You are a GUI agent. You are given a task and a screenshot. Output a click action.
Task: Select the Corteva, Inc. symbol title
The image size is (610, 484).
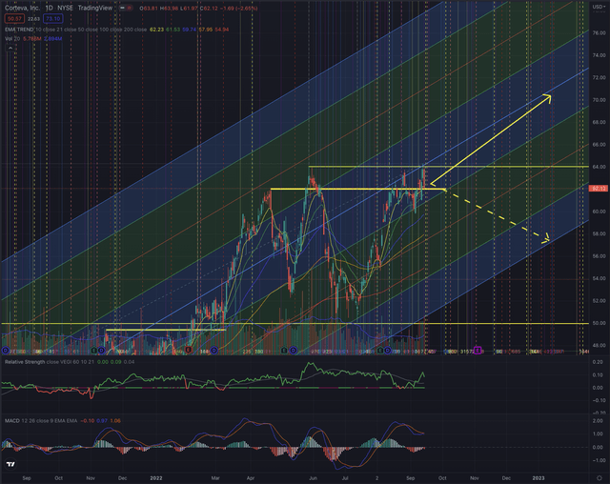coord(22,8)
